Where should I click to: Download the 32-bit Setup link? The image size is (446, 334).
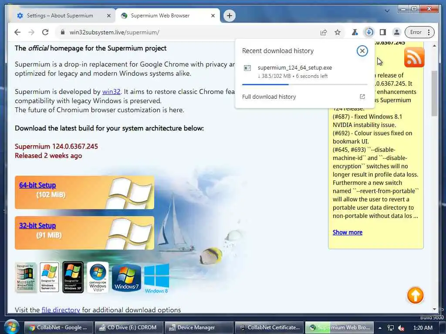tap(37, 226)
